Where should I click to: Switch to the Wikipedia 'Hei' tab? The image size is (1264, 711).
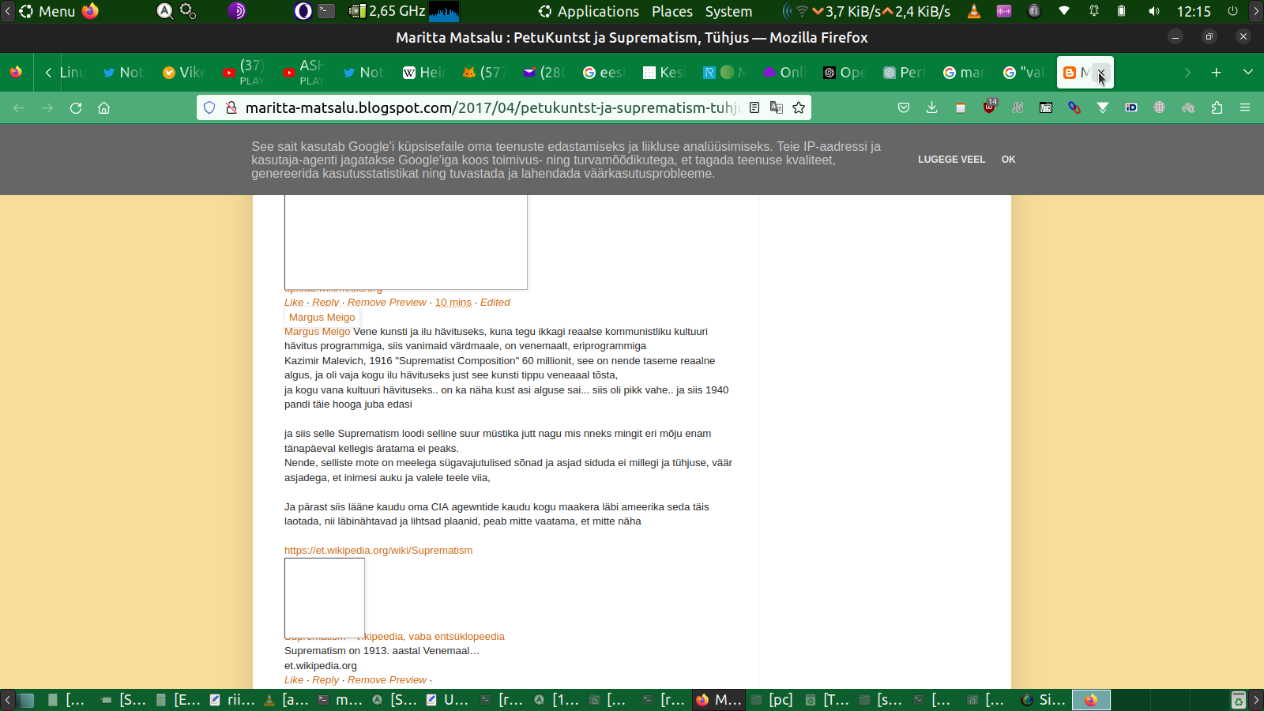[423, 73]
